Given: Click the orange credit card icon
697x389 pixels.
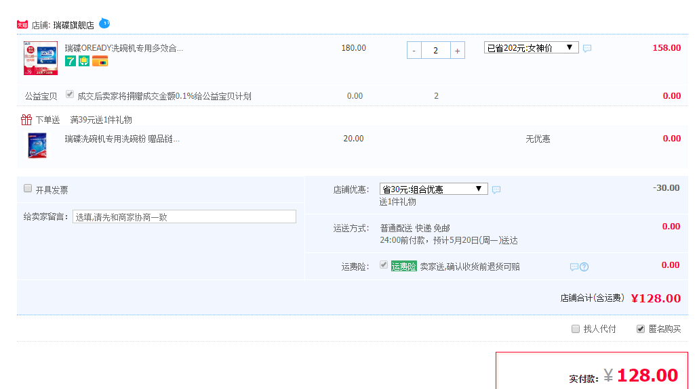Looking at the screenshot, I should pyautogui.click(x=100, y=61).
